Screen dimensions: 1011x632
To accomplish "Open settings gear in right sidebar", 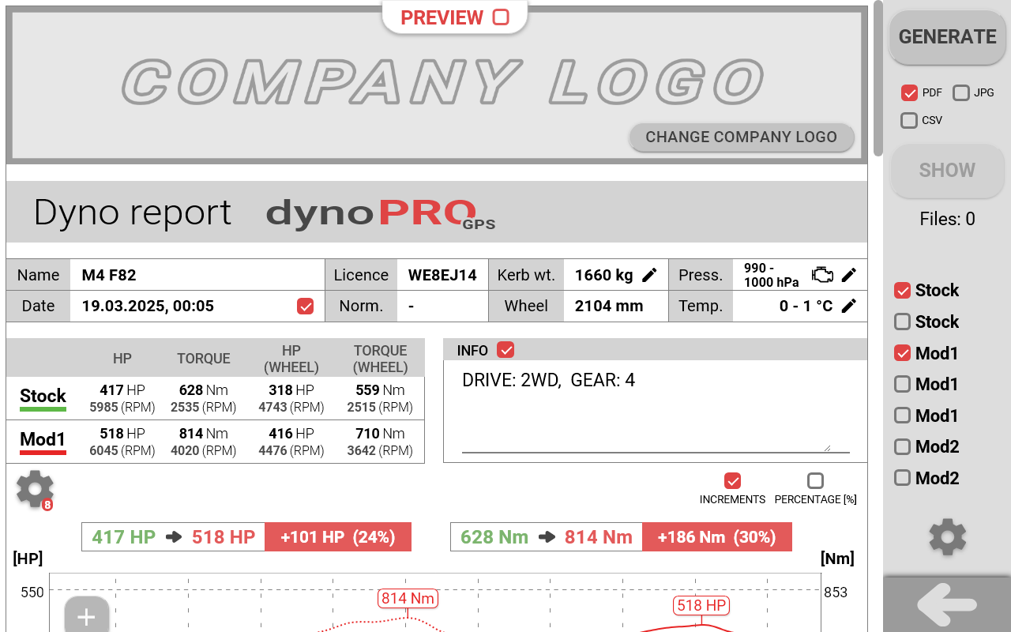I will click(x=947, y=537).
